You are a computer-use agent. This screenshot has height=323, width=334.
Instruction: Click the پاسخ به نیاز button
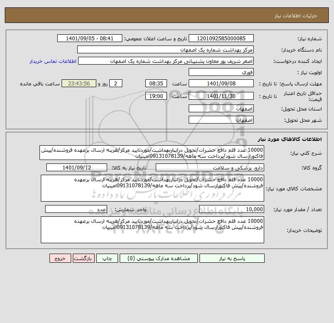tap(232, 258)
